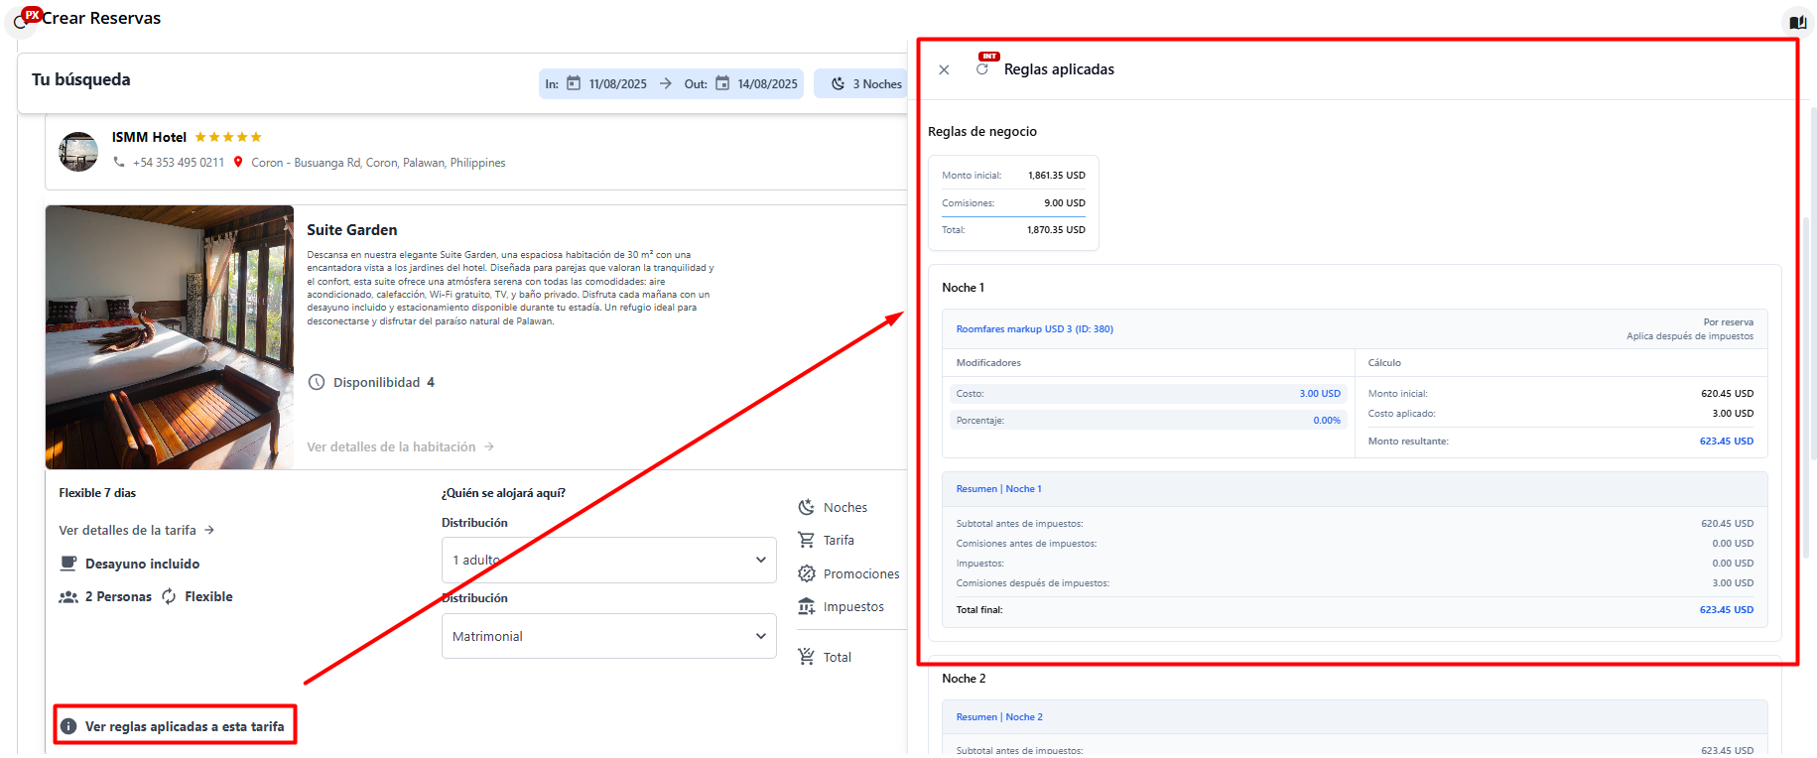Open the 1 adulto distribution dropdown
Screen dimensions: 1817x758
coord(608,560)
